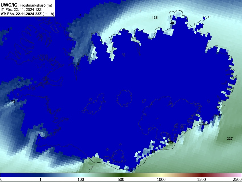
Task: Click the value 11 on the east coast
Action: 220,115
